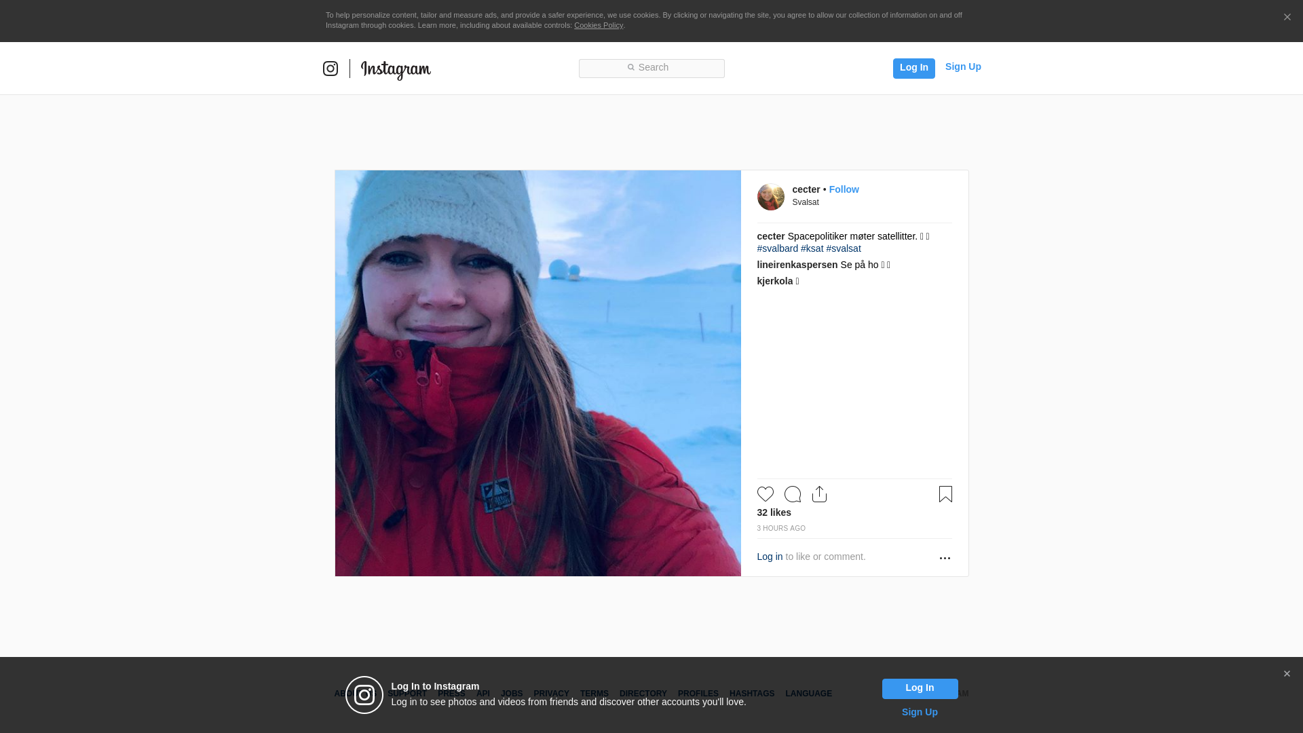1303x733 pixels.
Task: Open the post options three-dot menu
Action: [945, 558]
